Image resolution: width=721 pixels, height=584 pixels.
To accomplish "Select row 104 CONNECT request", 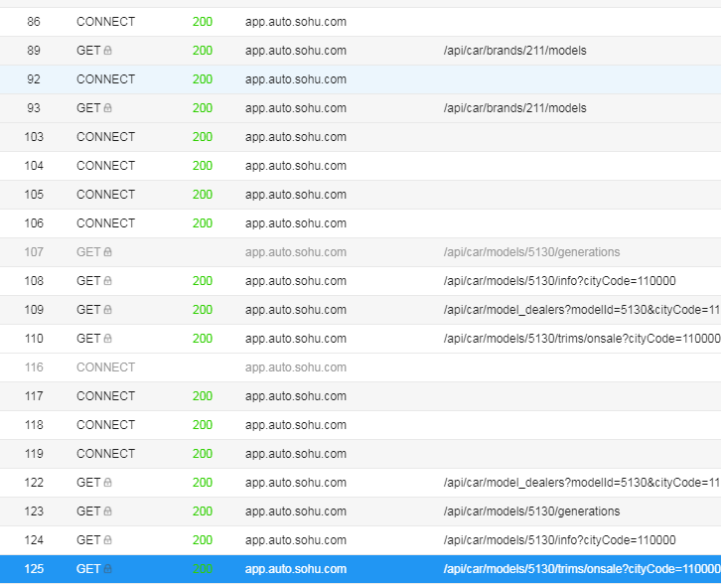I will click(x=360, y=166).
